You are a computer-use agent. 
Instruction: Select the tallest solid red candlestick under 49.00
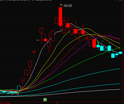tap(60, 16)
